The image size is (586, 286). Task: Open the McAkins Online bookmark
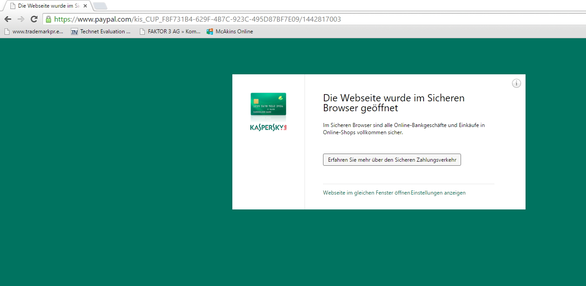230,32
